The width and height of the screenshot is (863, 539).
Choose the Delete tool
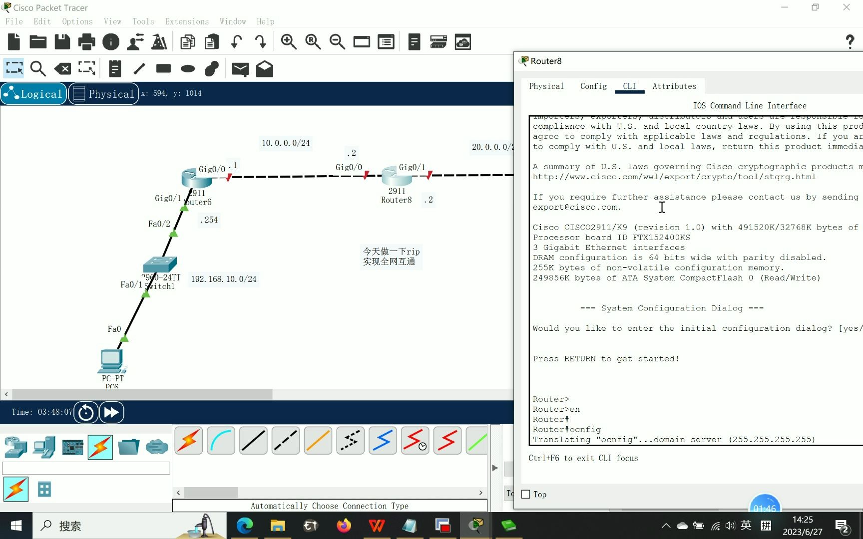pos(62,68)
